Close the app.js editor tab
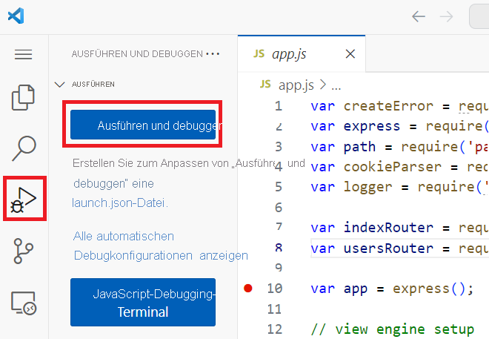The height and width of the screenshot is (339, 489). [350, 54]
